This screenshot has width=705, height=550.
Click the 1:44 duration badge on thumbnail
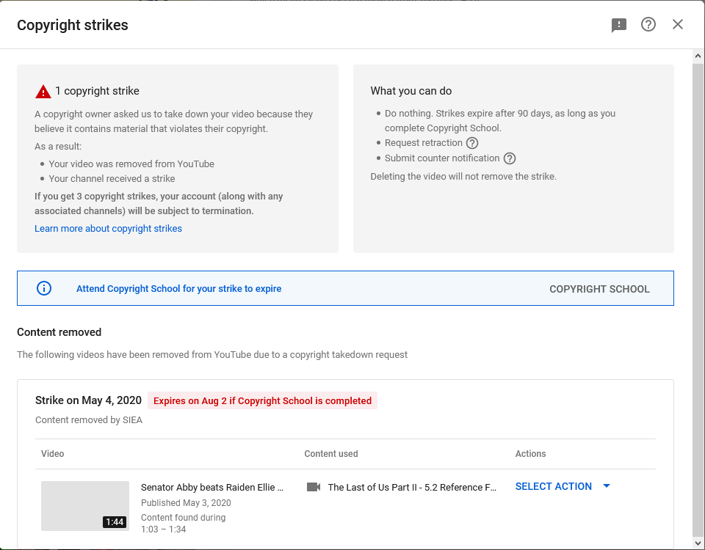115,521
